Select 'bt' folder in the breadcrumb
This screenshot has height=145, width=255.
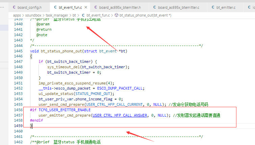tap(74, 15)
